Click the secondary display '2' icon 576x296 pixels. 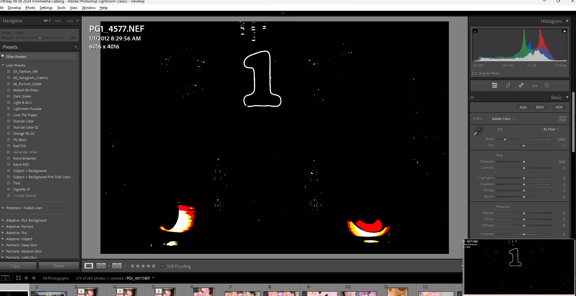tap(5, 278)
